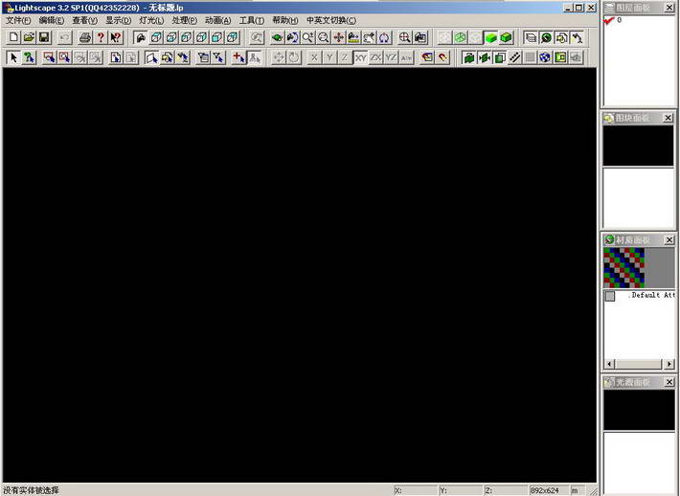Screen dimensions: 680x496
Task: Toggle the YZ axis constraint button
Action: (391, 57)
